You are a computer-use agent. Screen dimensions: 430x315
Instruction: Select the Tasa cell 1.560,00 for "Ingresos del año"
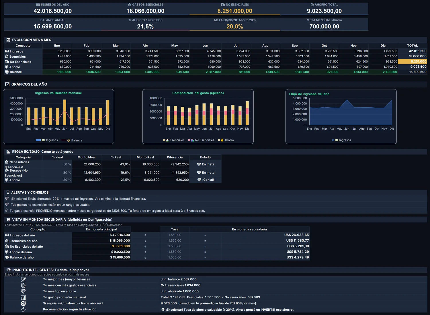click(175, 235)
